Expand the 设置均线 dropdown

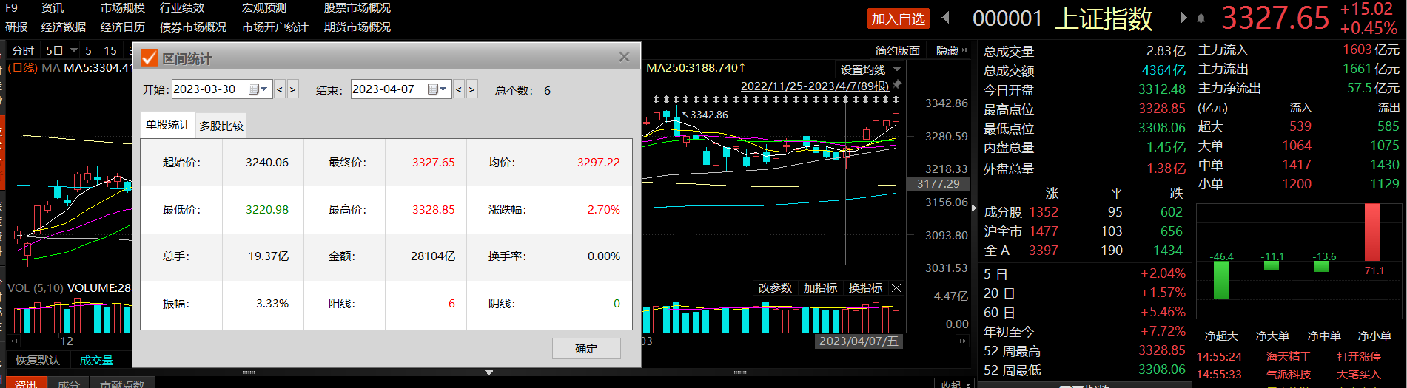click(897, 69)
